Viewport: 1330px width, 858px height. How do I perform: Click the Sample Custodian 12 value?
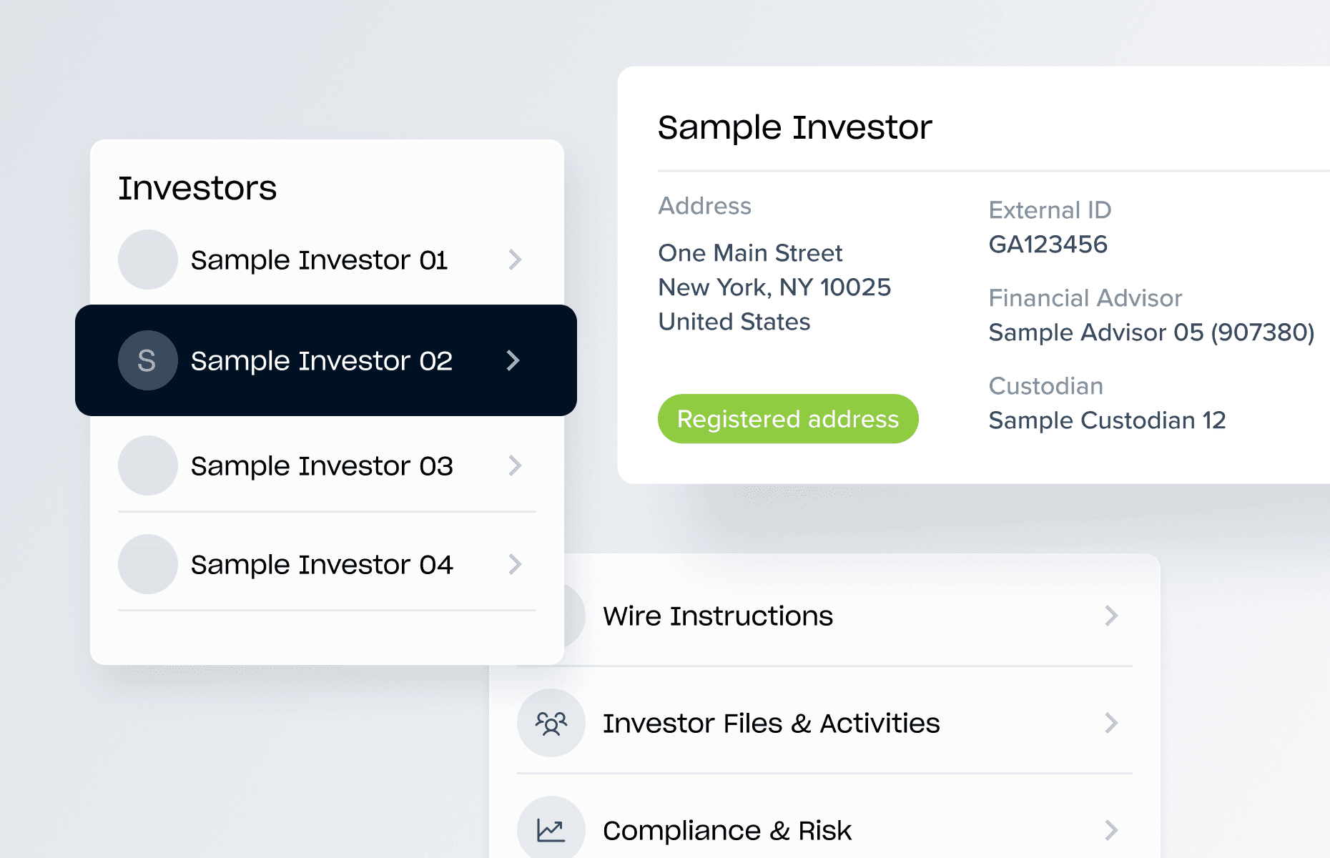pos(1107,420)
